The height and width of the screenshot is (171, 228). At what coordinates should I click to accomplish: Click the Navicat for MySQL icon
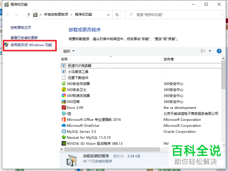click(64, 137)
